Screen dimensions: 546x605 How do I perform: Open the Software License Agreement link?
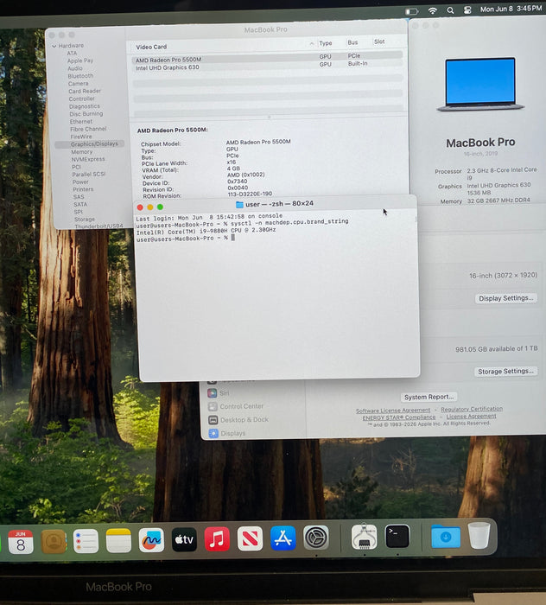[393, 411]
